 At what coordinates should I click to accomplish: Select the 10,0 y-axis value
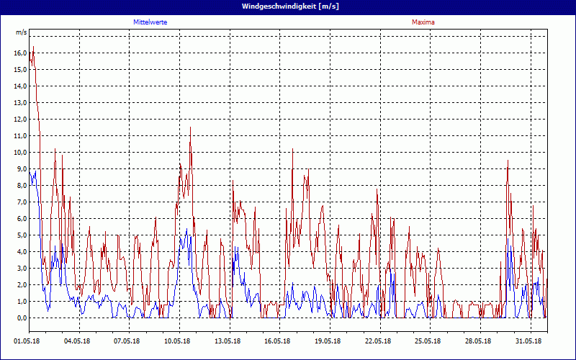[x=20, y=152]
